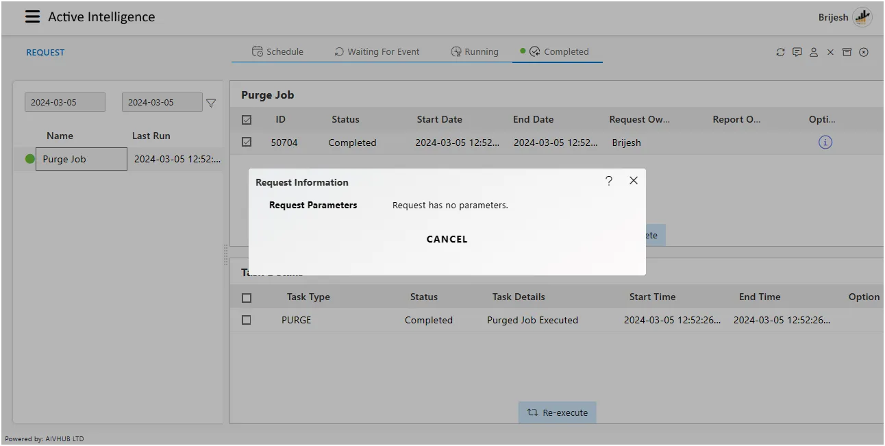885x446 pixels.
Task: Click the start date field in the filter
Action: [x=65, y=102]
